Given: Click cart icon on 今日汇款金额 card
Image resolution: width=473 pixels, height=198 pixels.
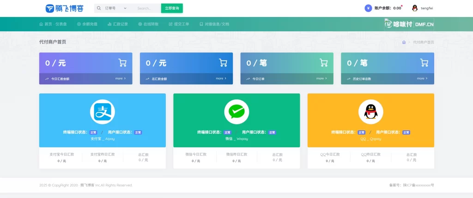Looking at the screenshot, I should [122, 63].
